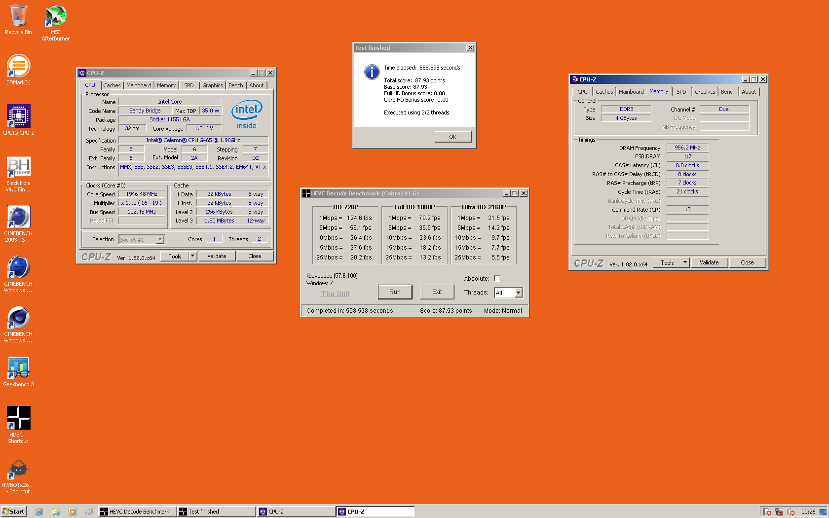The height and width of the screenshot is (518, 829).
Task: Open SPD tab in left CPU-Z window
Action: click(189, 85)
